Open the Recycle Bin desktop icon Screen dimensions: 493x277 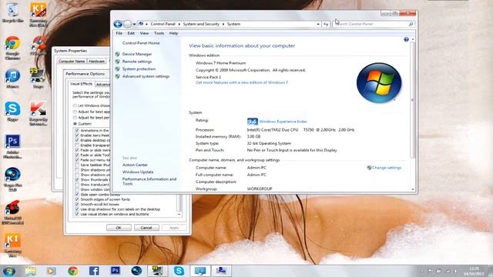click(x=12, y=12)
